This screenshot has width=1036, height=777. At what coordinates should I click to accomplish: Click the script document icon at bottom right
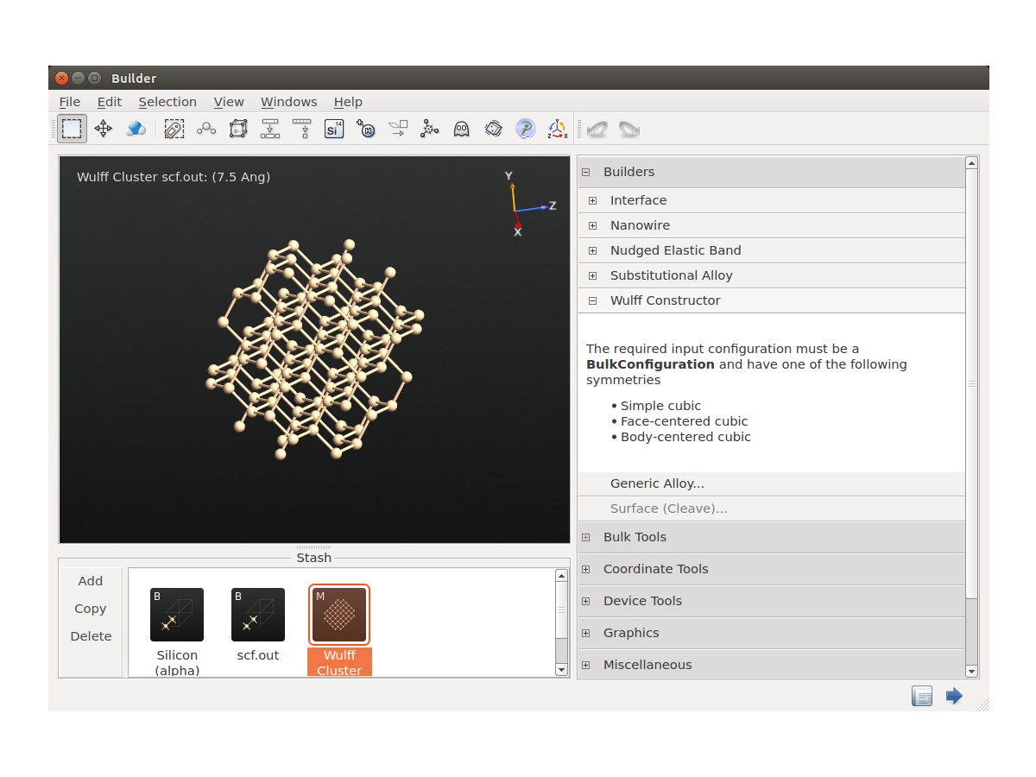pos(922,696)
